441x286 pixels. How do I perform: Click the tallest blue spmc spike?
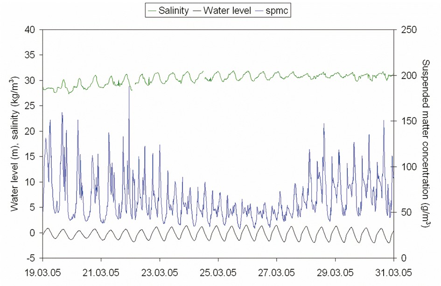tap(129, 89)
